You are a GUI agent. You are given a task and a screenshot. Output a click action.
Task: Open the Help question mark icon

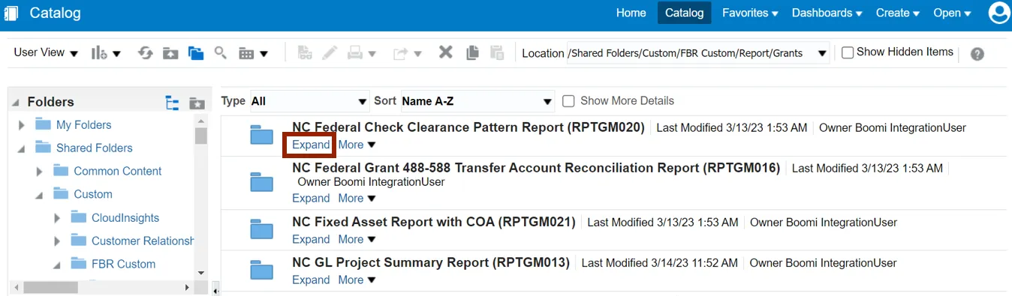tap(977, 54)
